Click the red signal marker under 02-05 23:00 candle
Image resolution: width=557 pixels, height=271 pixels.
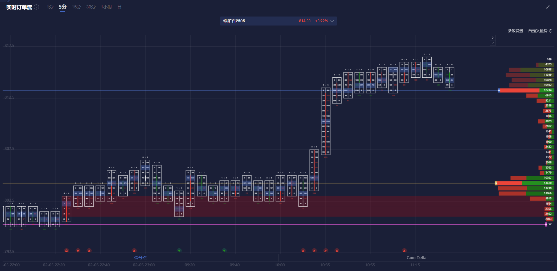pyautogui.click(x=134, y=250)
